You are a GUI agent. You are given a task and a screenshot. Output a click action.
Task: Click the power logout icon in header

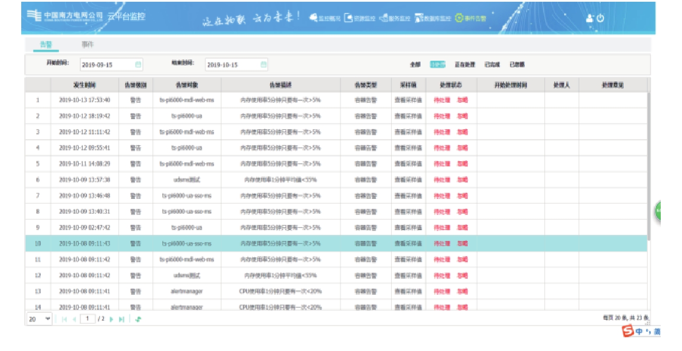pyautogui.click(x=600, y=18)
